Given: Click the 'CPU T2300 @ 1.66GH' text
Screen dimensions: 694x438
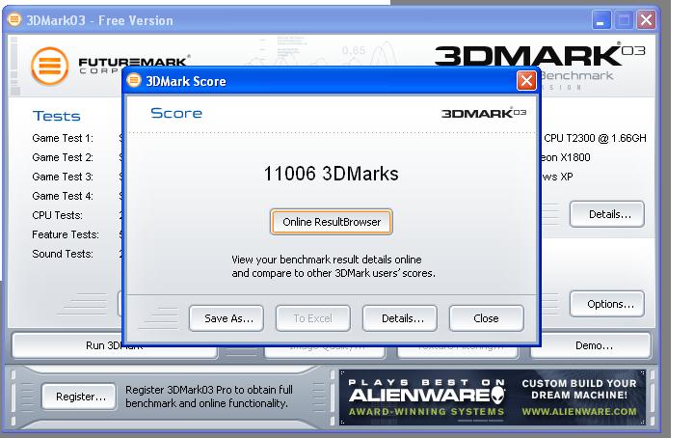Looking at the screenshot, I should pos(595,138).
